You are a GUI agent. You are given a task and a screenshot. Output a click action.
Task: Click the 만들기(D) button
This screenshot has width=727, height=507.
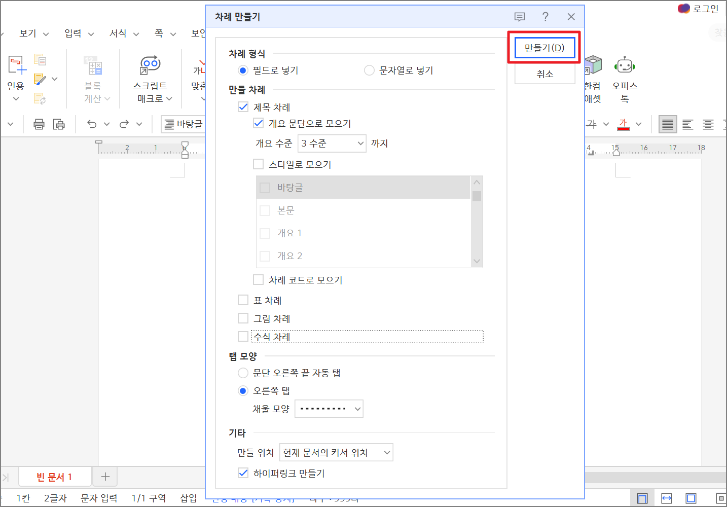pyautogui.click(x=544, y=48)
